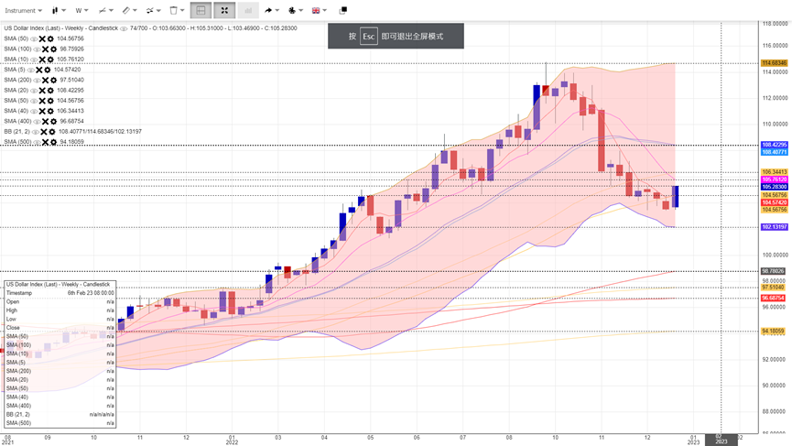Delete SMA (40) with its X icon
792x446 pixels.
pos(42,111)
